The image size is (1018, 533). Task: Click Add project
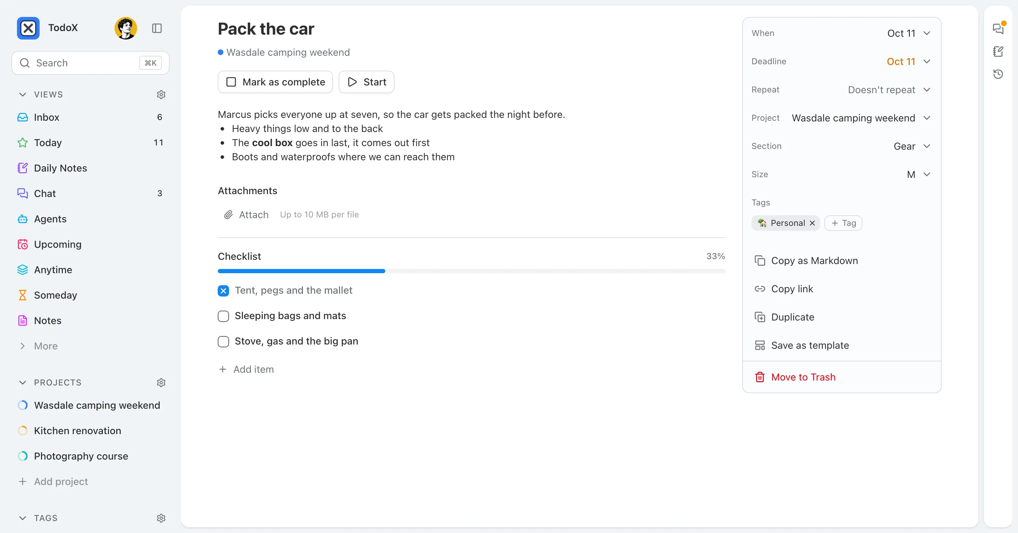pyautogui.click(x=53, y=481)
